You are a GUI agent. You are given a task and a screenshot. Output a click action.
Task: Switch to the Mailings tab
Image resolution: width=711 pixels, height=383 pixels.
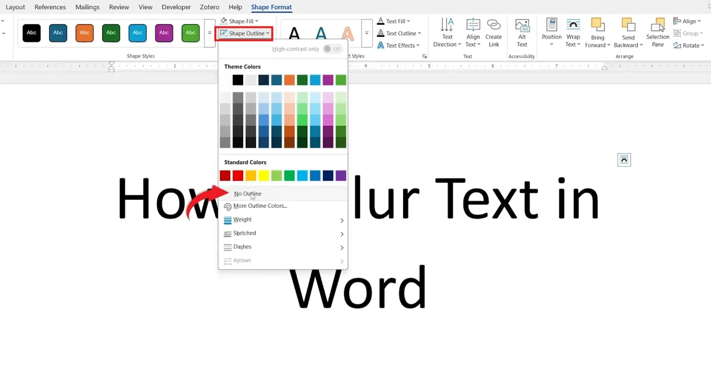pyautogui.click(x=88, y=7)
